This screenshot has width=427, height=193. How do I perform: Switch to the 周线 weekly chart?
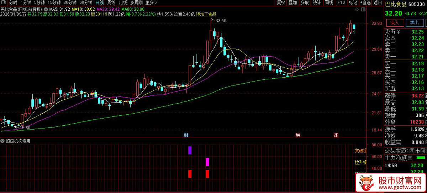click(x=111, y=2)
